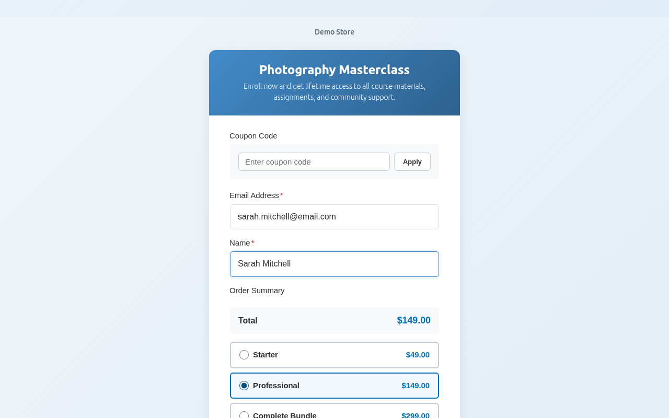Select the Professional radio button
669x418 pixels.
coord(244,386)
